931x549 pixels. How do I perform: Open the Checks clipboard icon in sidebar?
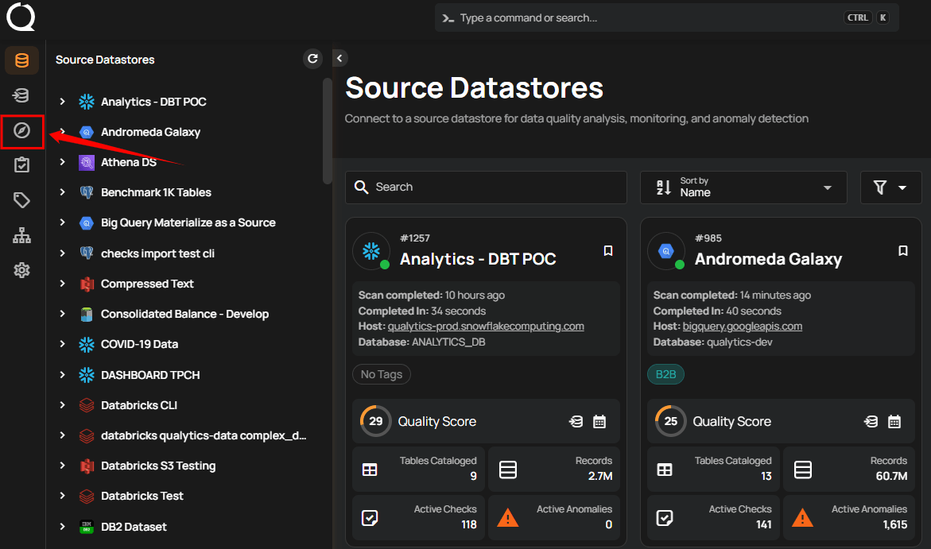point(21,164)
